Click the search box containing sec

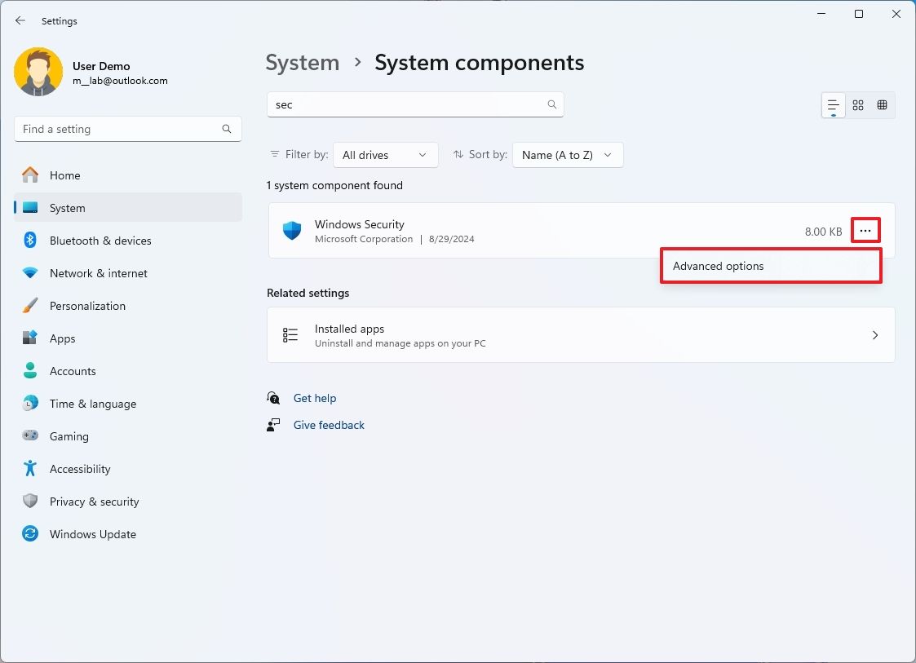coord(415,104)
